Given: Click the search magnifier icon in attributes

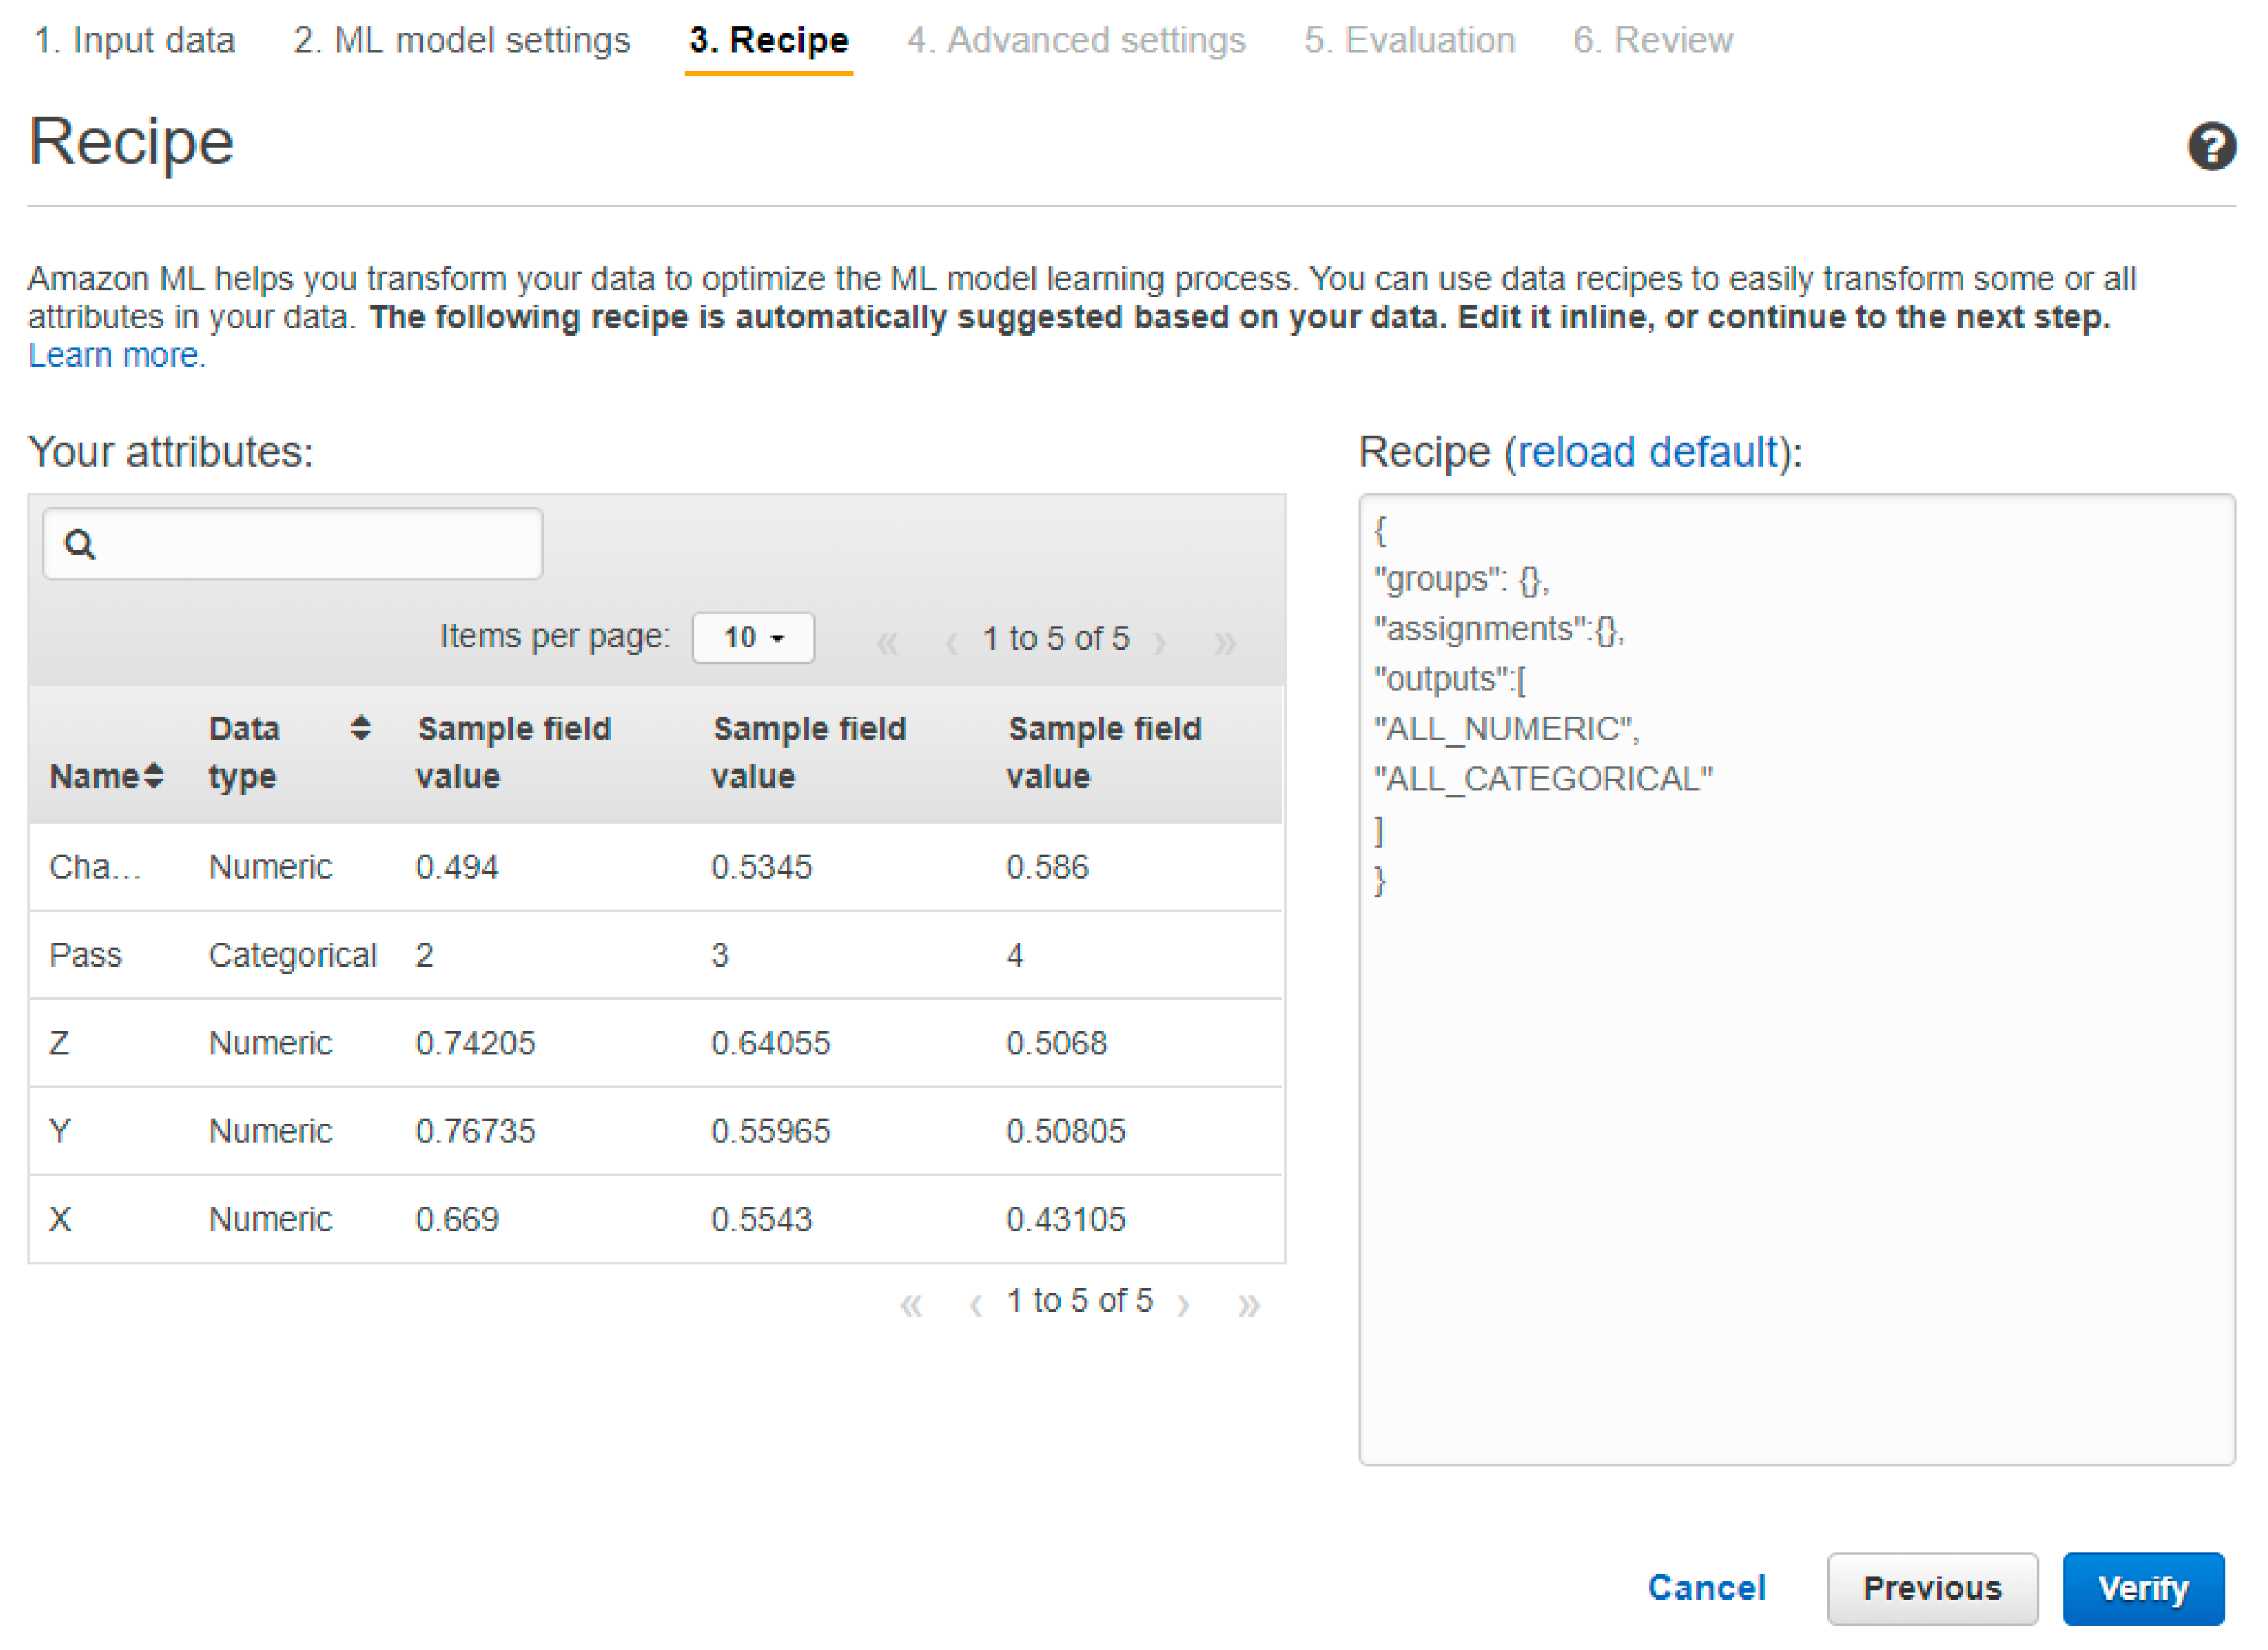Looking at the screenshot, I should [x=80, y=544].
